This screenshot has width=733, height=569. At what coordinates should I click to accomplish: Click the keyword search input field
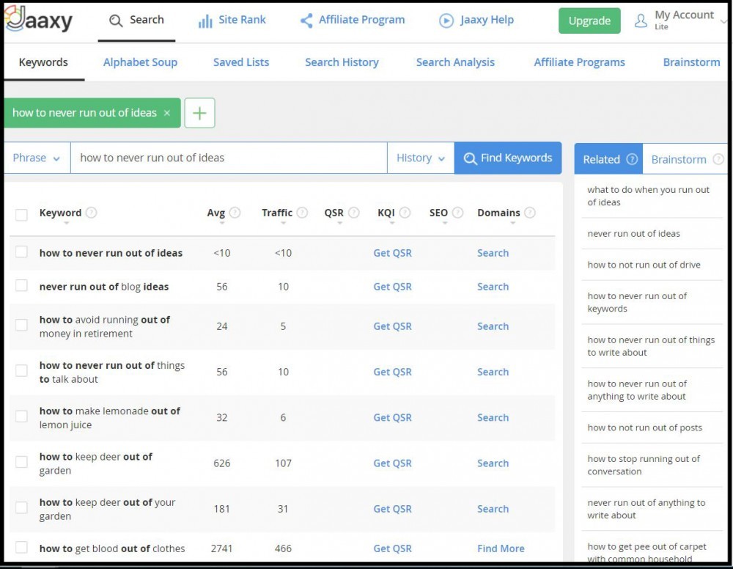(x=229, y=158)
